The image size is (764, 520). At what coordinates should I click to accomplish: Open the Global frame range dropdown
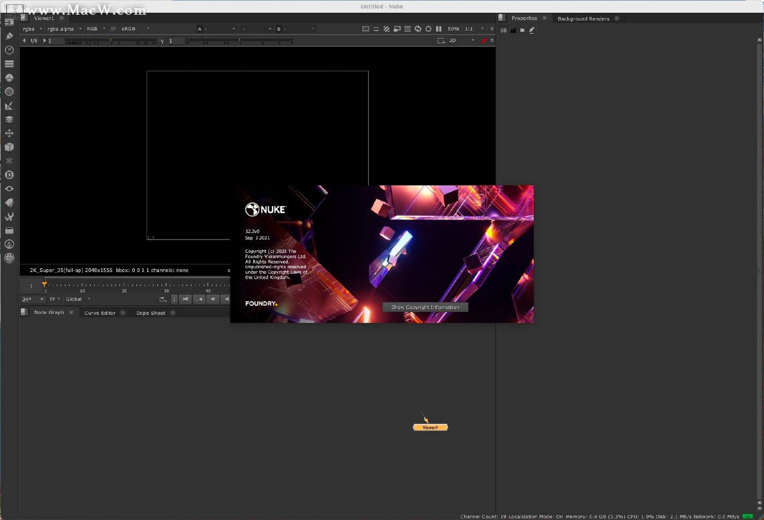coord(78,299)
